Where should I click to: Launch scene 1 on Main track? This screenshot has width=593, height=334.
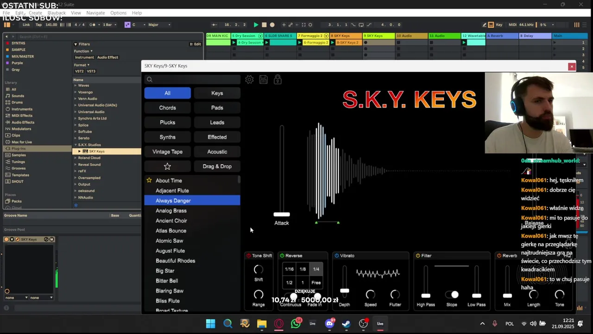(555, 43)
